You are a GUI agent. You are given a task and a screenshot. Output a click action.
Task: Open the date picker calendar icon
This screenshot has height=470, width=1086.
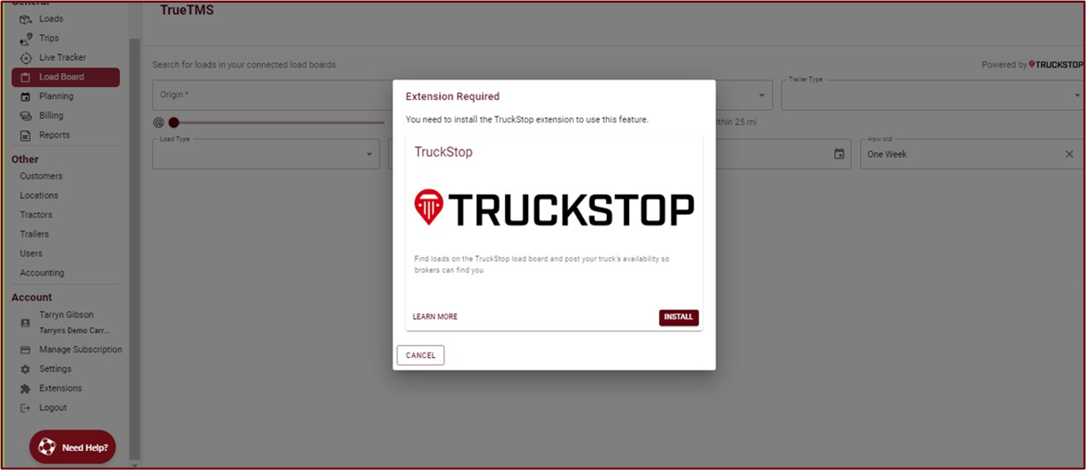839,154
